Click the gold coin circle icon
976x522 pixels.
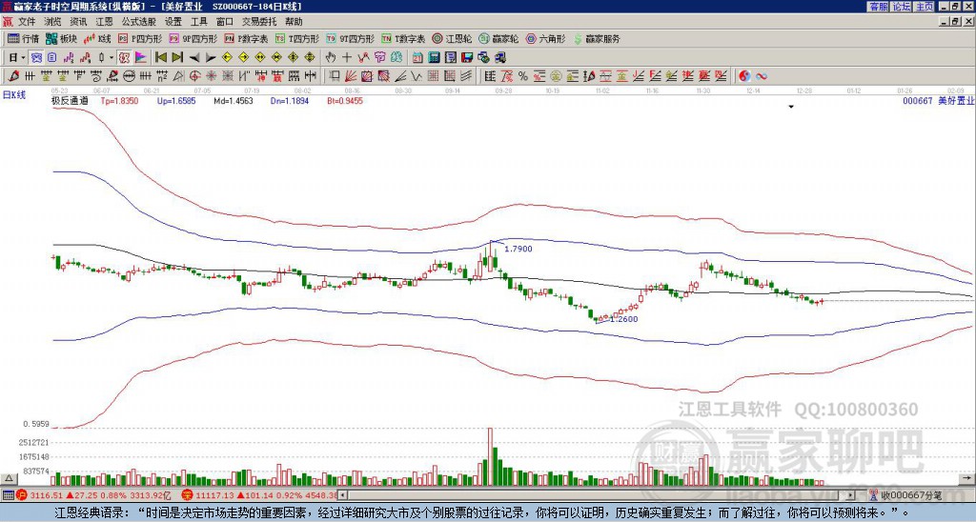coord(556,76)
